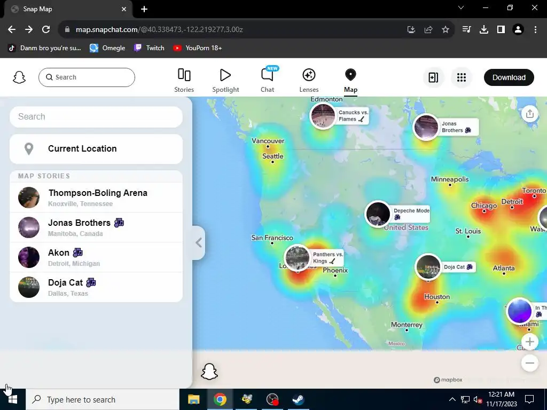
Task: Open Chrome three-dot menu
Action: pyautogui.click(x=535, y=30)
